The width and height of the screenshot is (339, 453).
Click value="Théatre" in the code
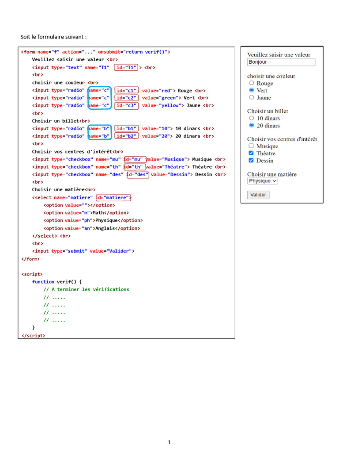click(167, 167)
